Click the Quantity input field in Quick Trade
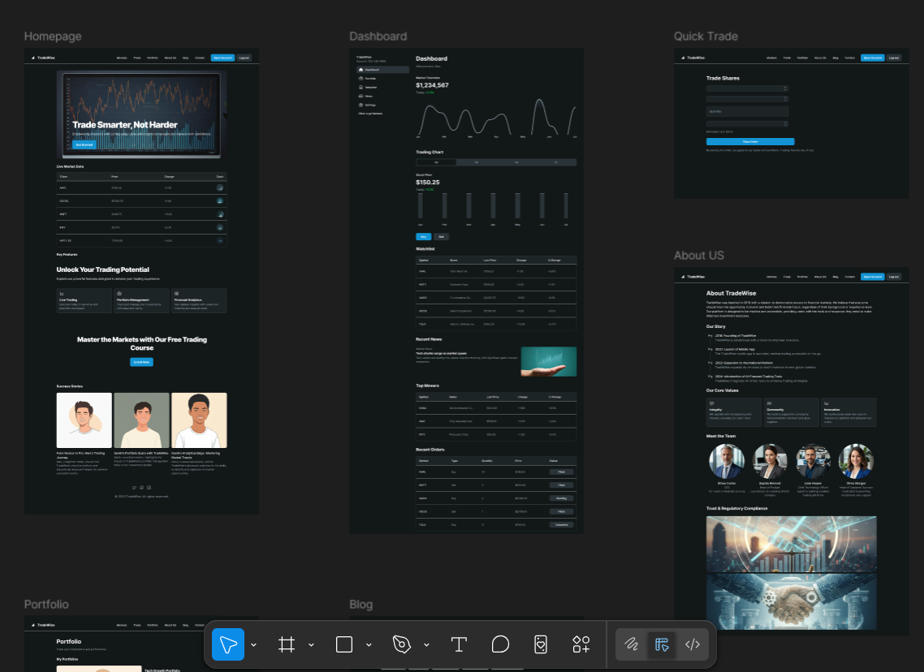 pyautogui.click(x=747, y=111)
